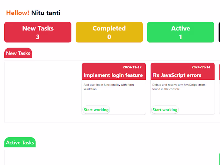Click the 2024-11-14 due date
The height and width of the screenshot is (165, 220).
(x=201, y=67)
